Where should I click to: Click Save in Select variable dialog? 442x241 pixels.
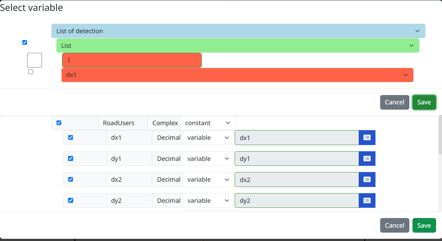[424, 102]
